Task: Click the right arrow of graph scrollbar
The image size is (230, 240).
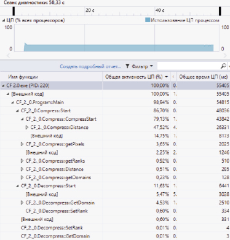Action: pyautogui.click(x=225, y=55)
